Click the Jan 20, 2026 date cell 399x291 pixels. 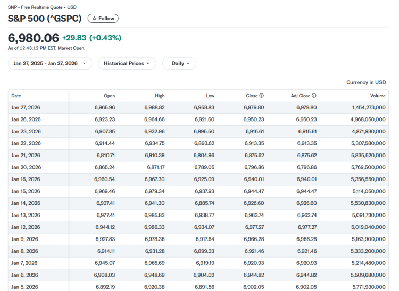pyautogui.click(x=26, y=167)
